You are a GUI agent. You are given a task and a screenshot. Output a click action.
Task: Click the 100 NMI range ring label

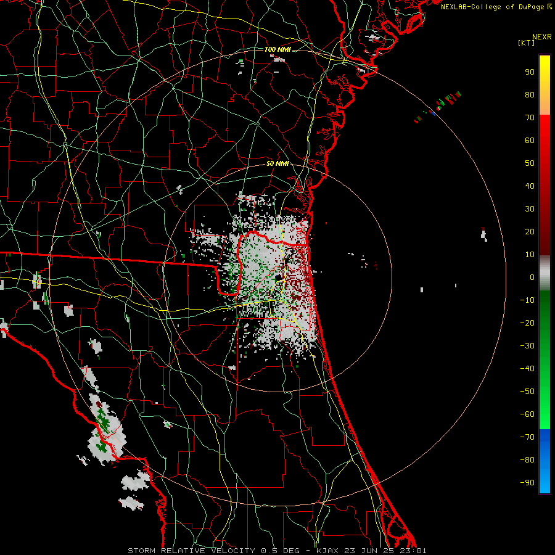point(277,49)
